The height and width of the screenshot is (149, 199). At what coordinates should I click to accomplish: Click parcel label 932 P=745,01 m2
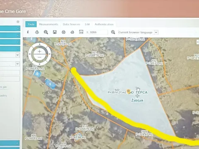pyautogui.click(x=154, y=62)
